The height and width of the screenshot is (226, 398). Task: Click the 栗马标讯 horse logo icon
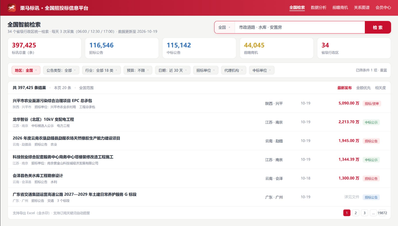pos(12,8)
